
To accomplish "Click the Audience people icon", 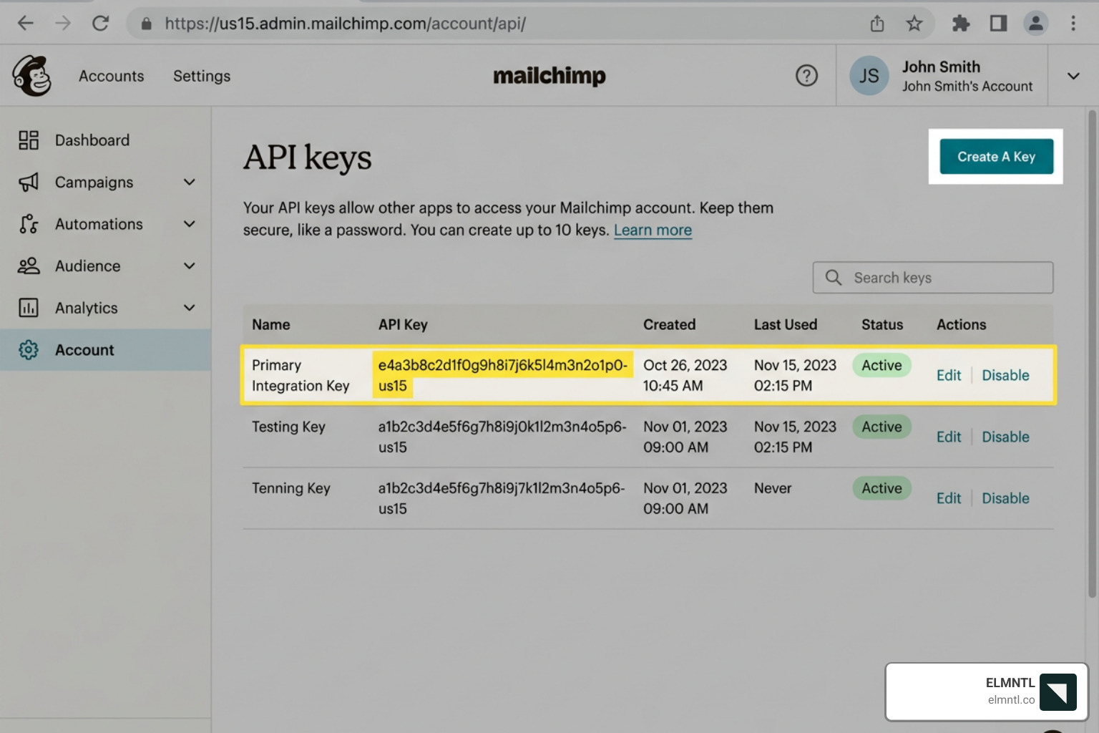I will [x=29, y=266].
